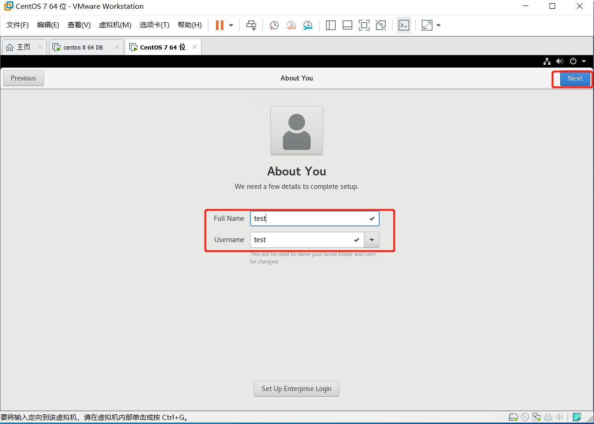Click the user avatar picture
594x424 pixels.
(x=297, y=131)
